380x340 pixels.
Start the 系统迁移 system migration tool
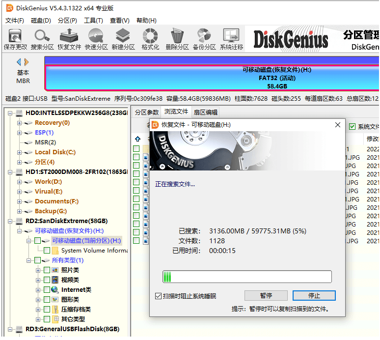point(231,39)
